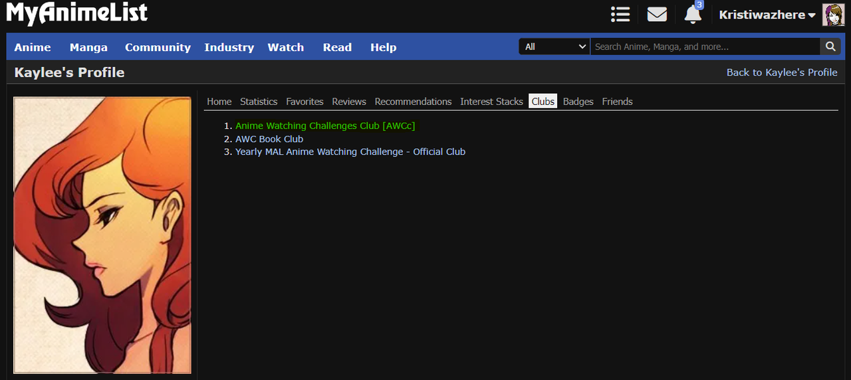Viewport: 851px width, 380px height.
Task: Open the search category All dropdown
Action: (x=554, y=47)
